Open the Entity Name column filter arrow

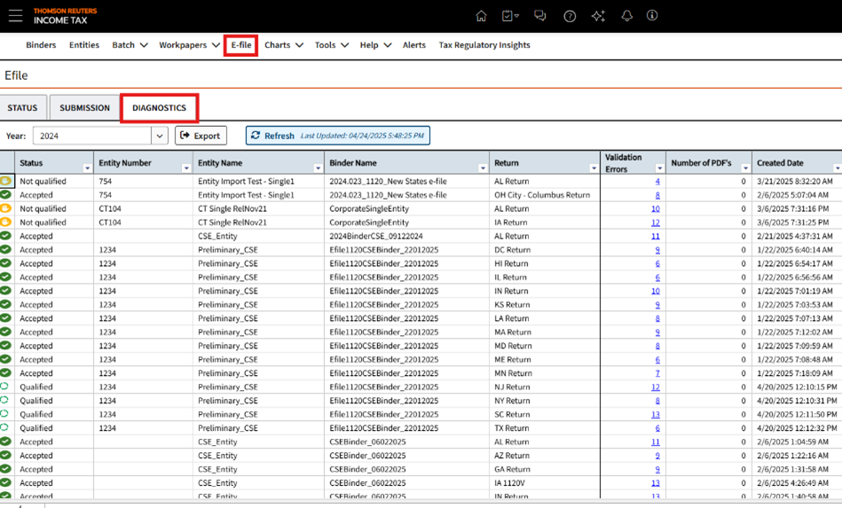[318, 168]
